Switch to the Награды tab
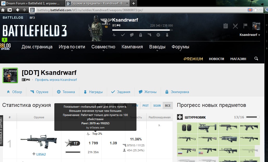The width and height of the screenshot is (268, 162). coord(93,92)
